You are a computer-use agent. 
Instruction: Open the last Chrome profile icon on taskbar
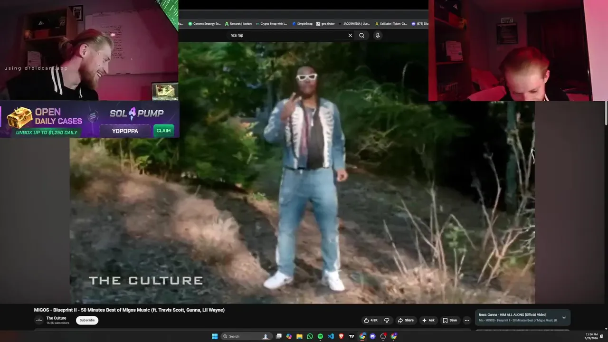point(394,336)
